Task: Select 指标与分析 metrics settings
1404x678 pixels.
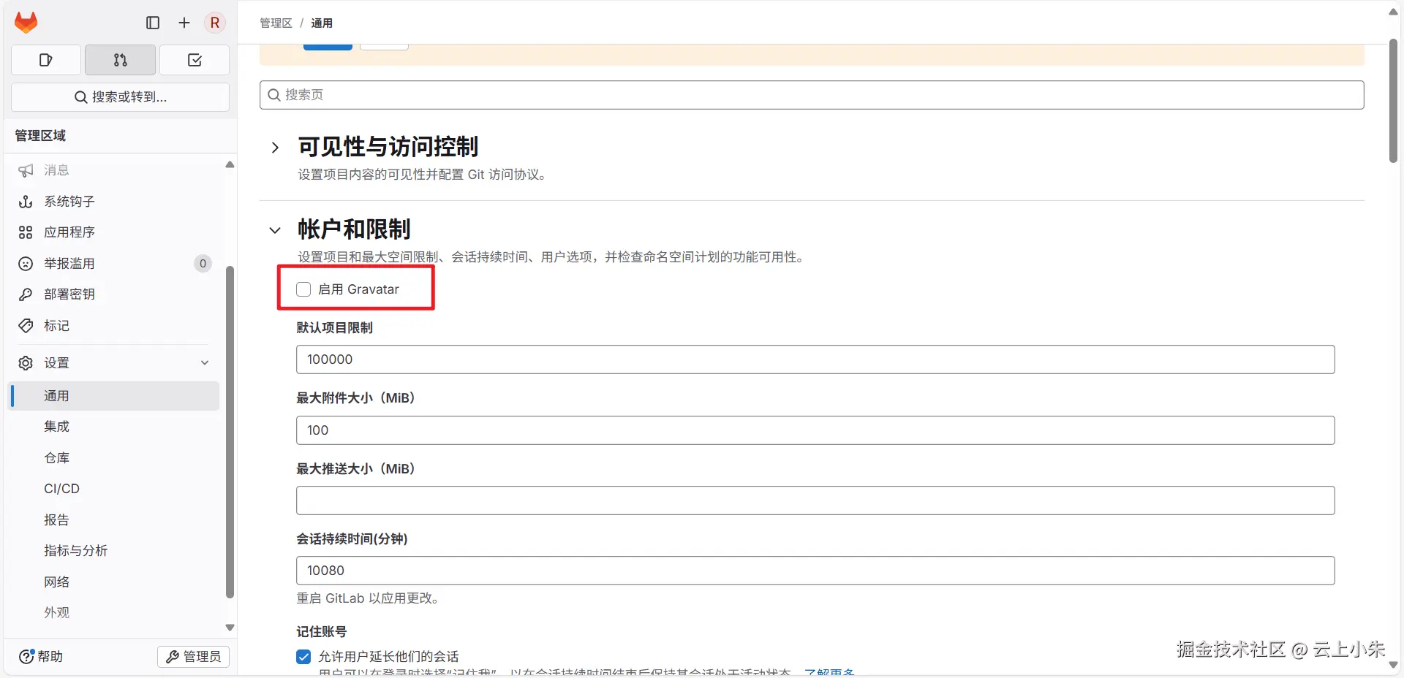Action: coord(115,551)
